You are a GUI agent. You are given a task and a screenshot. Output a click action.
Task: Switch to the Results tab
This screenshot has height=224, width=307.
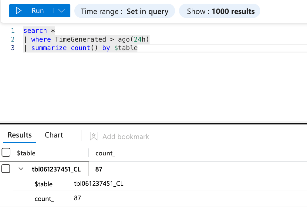20,135
